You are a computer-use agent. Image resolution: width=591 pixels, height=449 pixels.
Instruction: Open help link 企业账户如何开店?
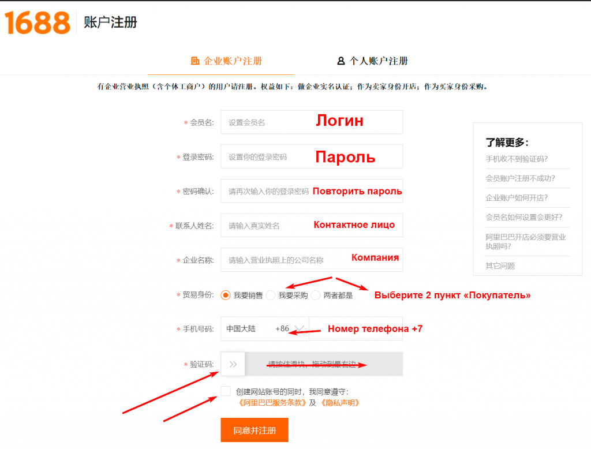pyautogui.click(x=517, y=198)
